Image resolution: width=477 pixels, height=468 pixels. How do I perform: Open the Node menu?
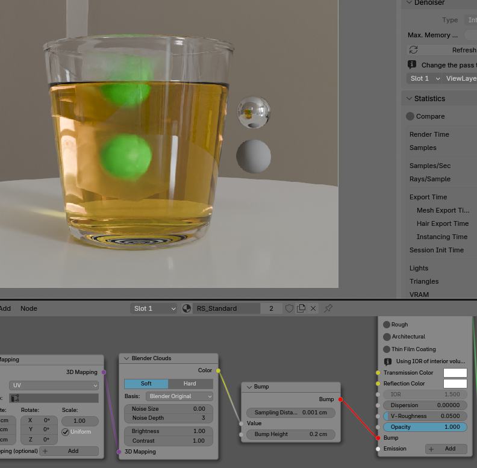pos(29,308)
